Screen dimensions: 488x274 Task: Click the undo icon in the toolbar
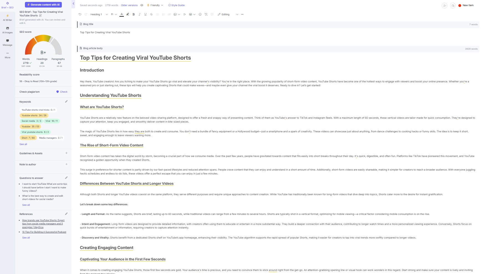pyautogui.click(x=80, y=14)
